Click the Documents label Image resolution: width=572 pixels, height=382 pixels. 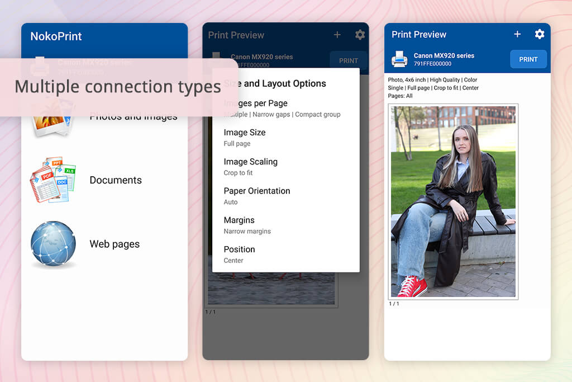click(x=116, y=180)
